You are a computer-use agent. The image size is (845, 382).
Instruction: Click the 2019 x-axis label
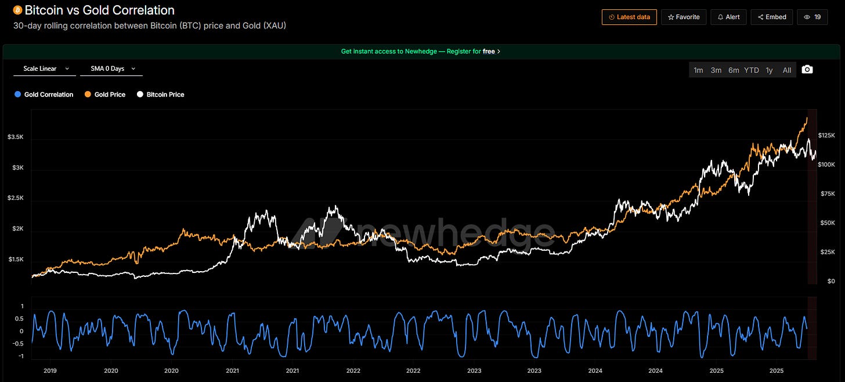point(50,370)
